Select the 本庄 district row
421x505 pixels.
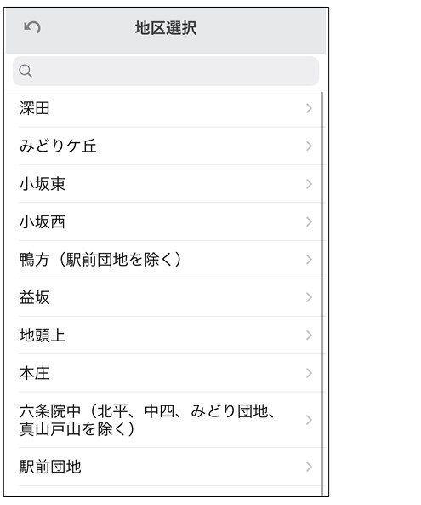point(164,373)
